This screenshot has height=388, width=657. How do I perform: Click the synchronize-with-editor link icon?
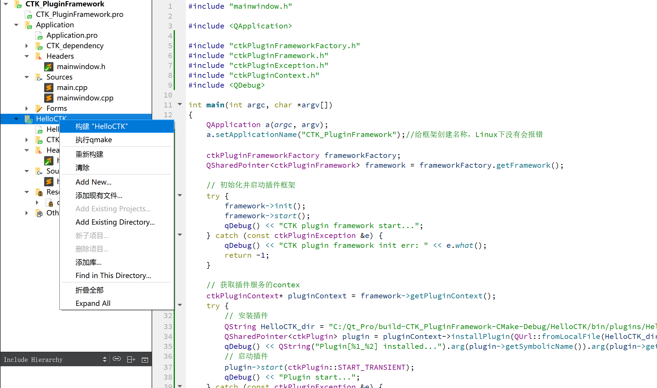(117, 359)
